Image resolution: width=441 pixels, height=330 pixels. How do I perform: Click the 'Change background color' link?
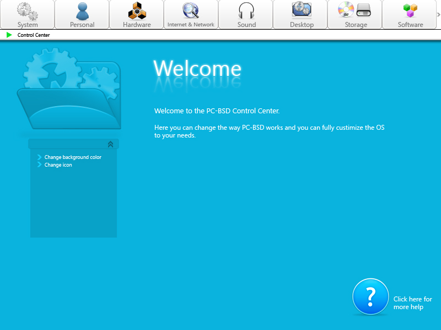click(x=73, y=157)
